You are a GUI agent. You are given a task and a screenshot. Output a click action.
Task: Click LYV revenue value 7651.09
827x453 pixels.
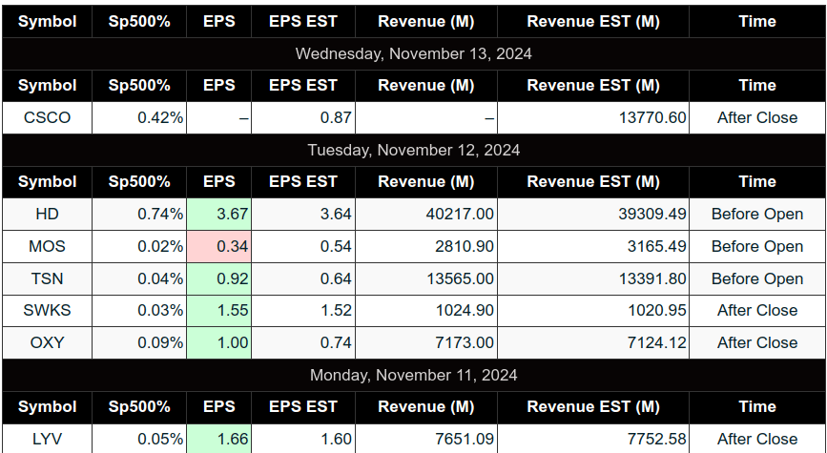point(465,439)
